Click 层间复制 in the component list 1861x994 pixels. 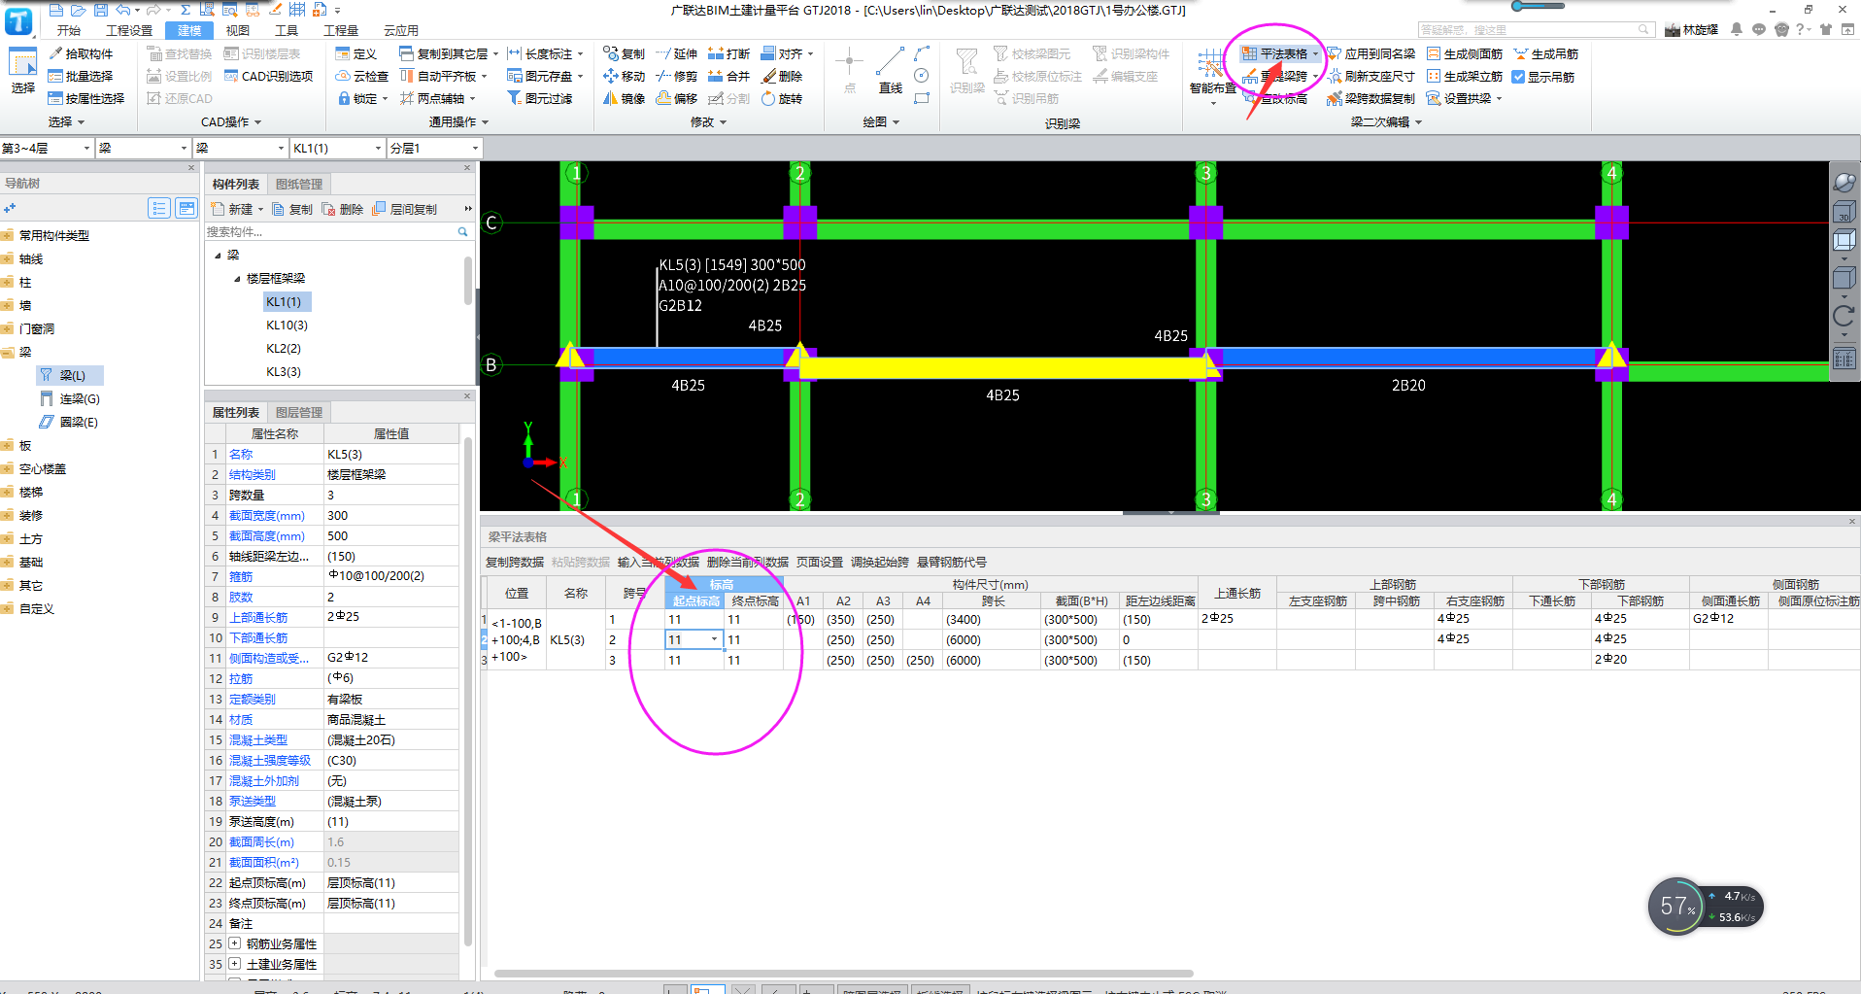404,209
